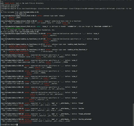Click the stdio.h:383:44 error line
Viewport: 134px width, 126px height.
click(39, 76)
